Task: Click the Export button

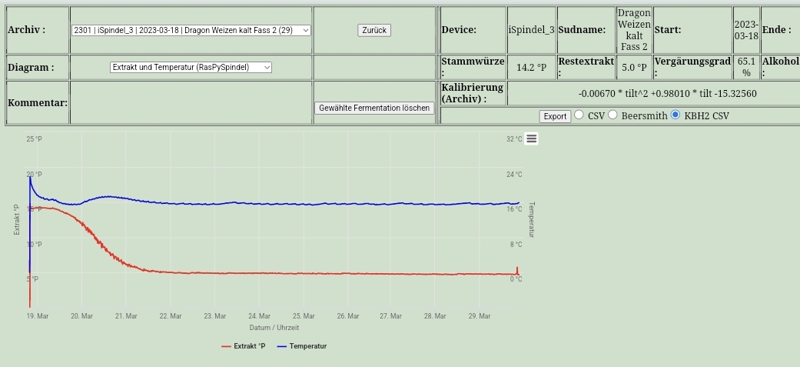Action: (x=554, y=116)
